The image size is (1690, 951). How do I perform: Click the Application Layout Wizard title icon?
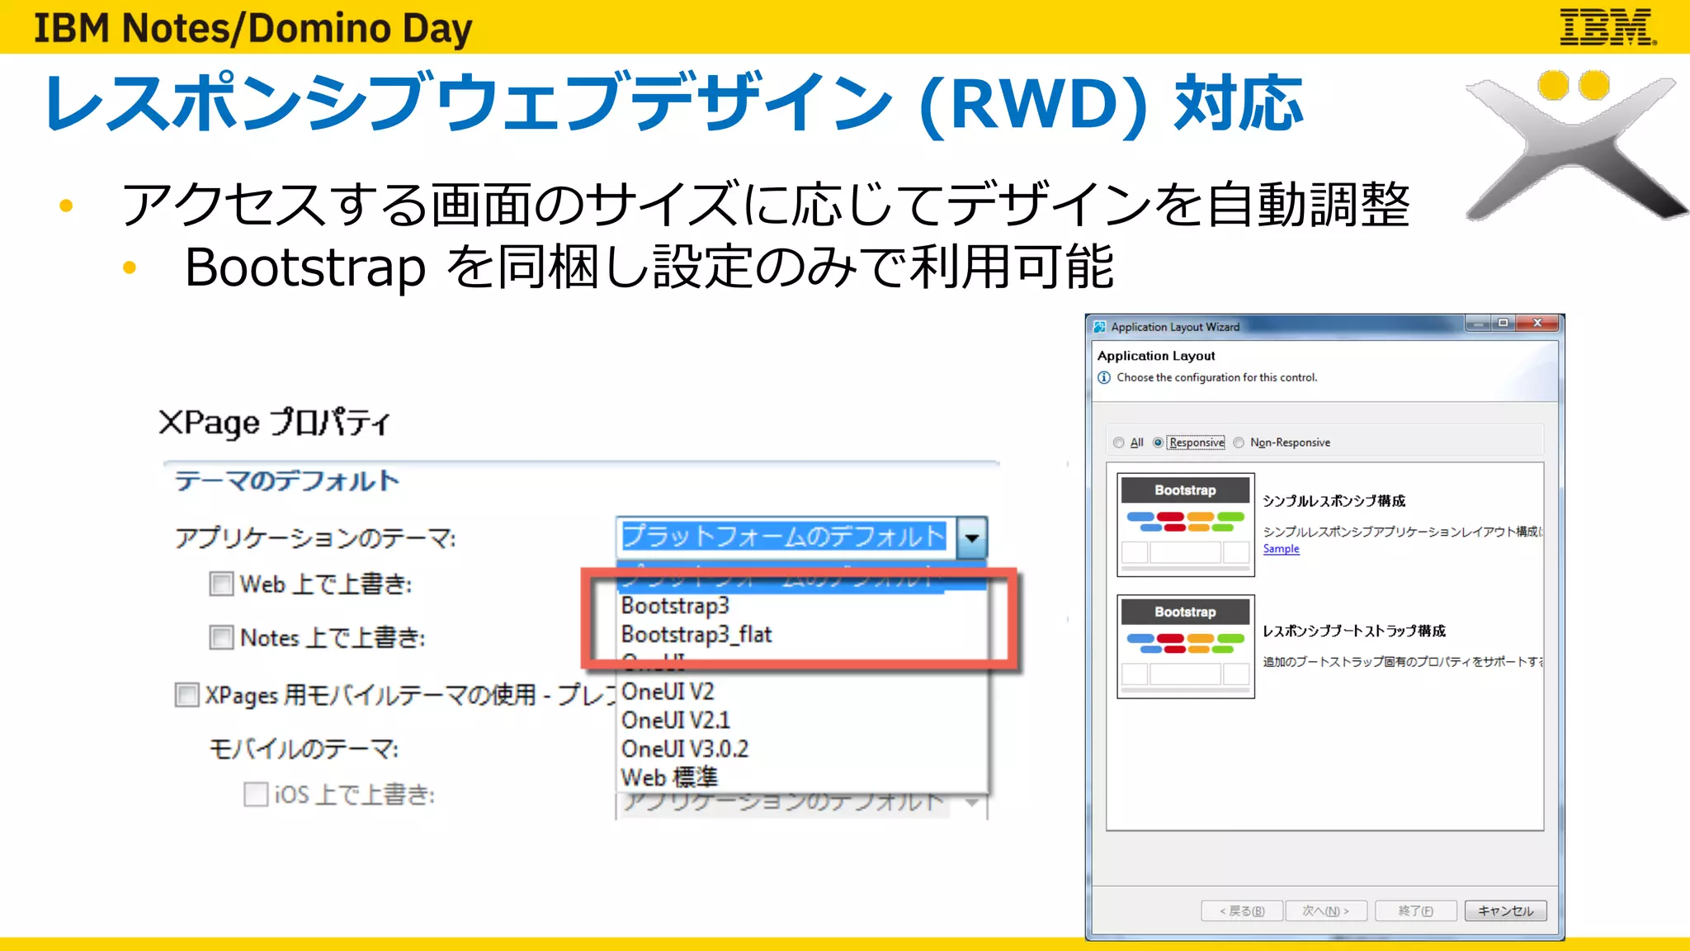coord(1099,327)
